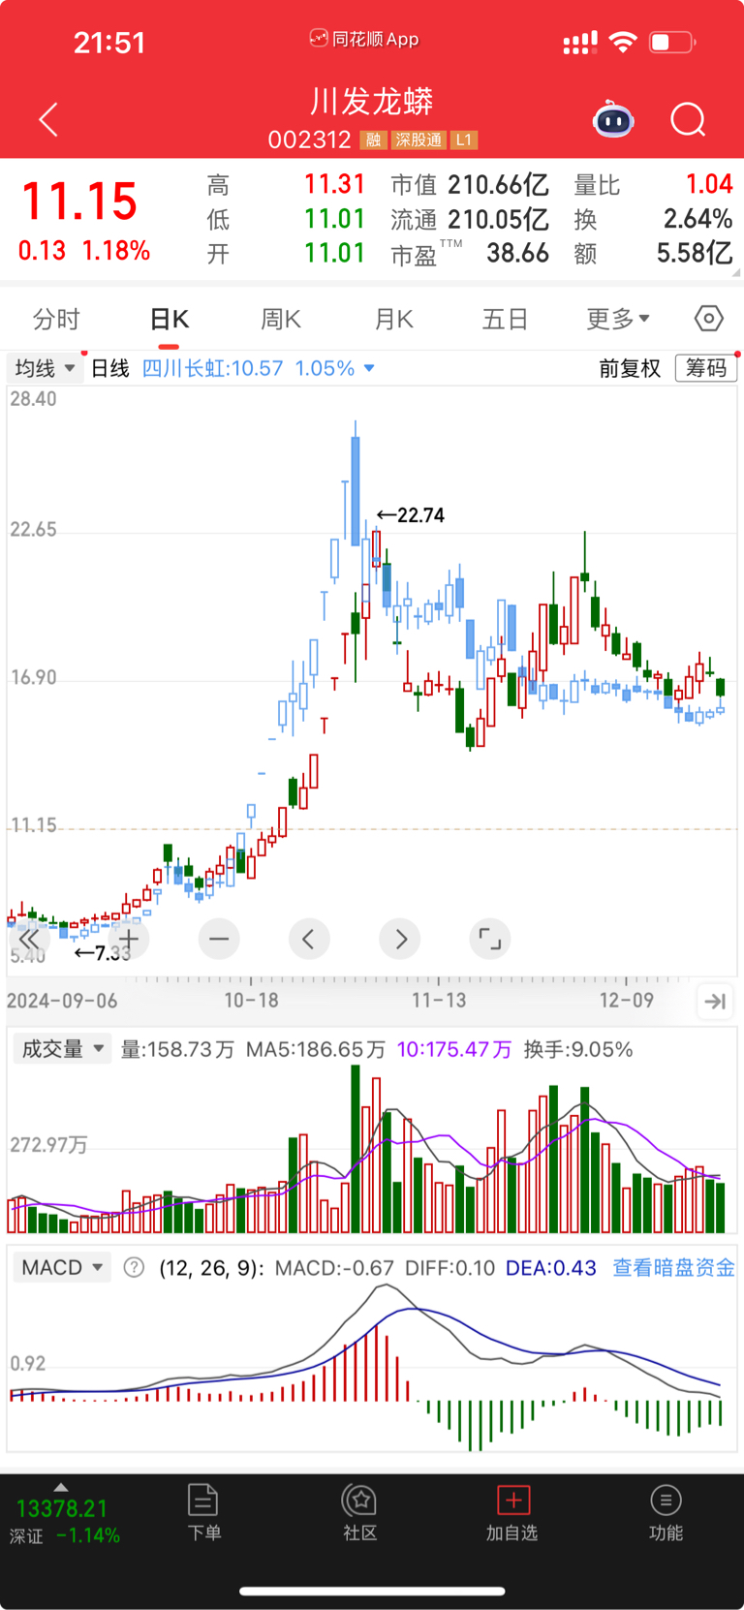Open the 均线 indicator dropdown
The height and width of the screenshot is (1610, 744).
45,368
